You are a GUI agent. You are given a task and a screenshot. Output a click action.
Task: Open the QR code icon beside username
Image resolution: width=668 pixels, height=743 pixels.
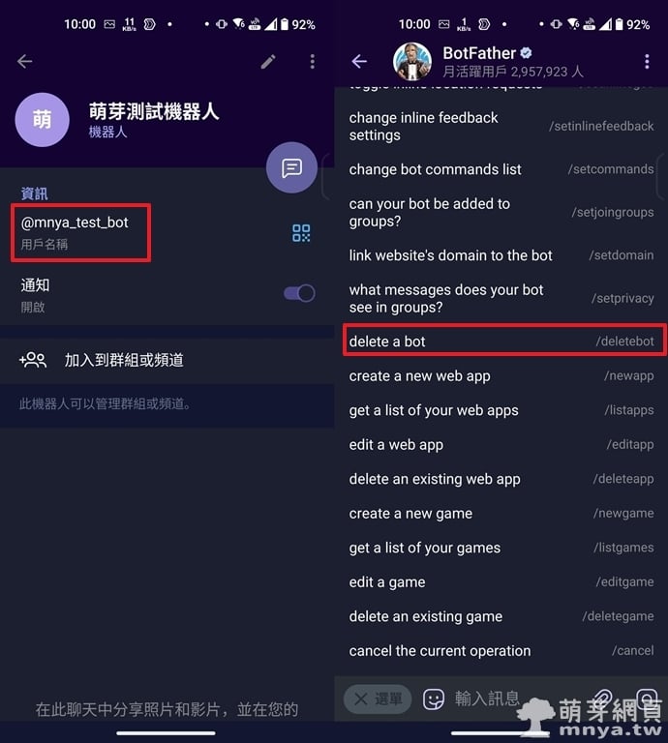click(301, 233)
